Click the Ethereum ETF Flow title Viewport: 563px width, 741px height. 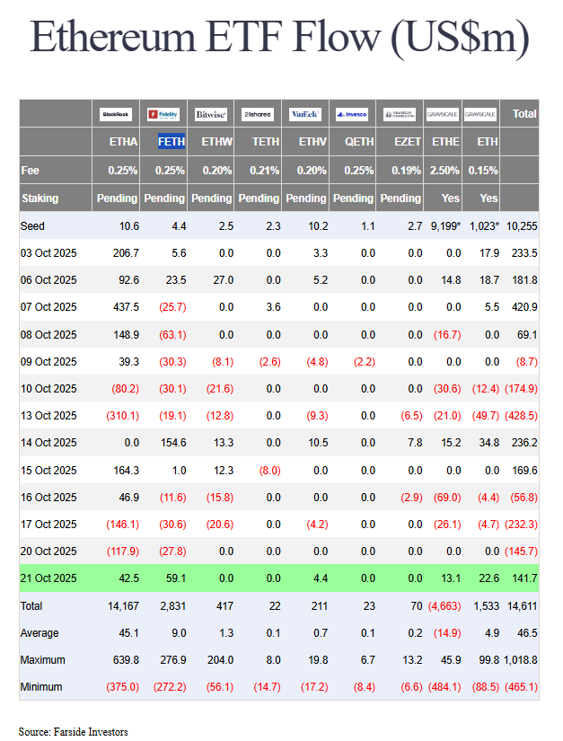coord(279,40)
